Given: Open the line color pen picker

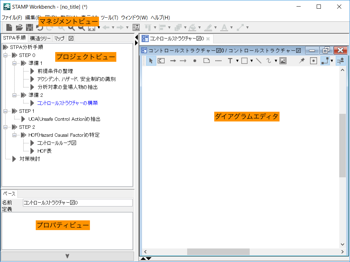Looking at the screenshot, I should (x=208, y=27).
